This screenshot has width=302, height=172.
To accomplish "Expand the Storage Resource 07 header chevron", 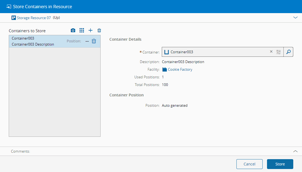I will (295, 17).
